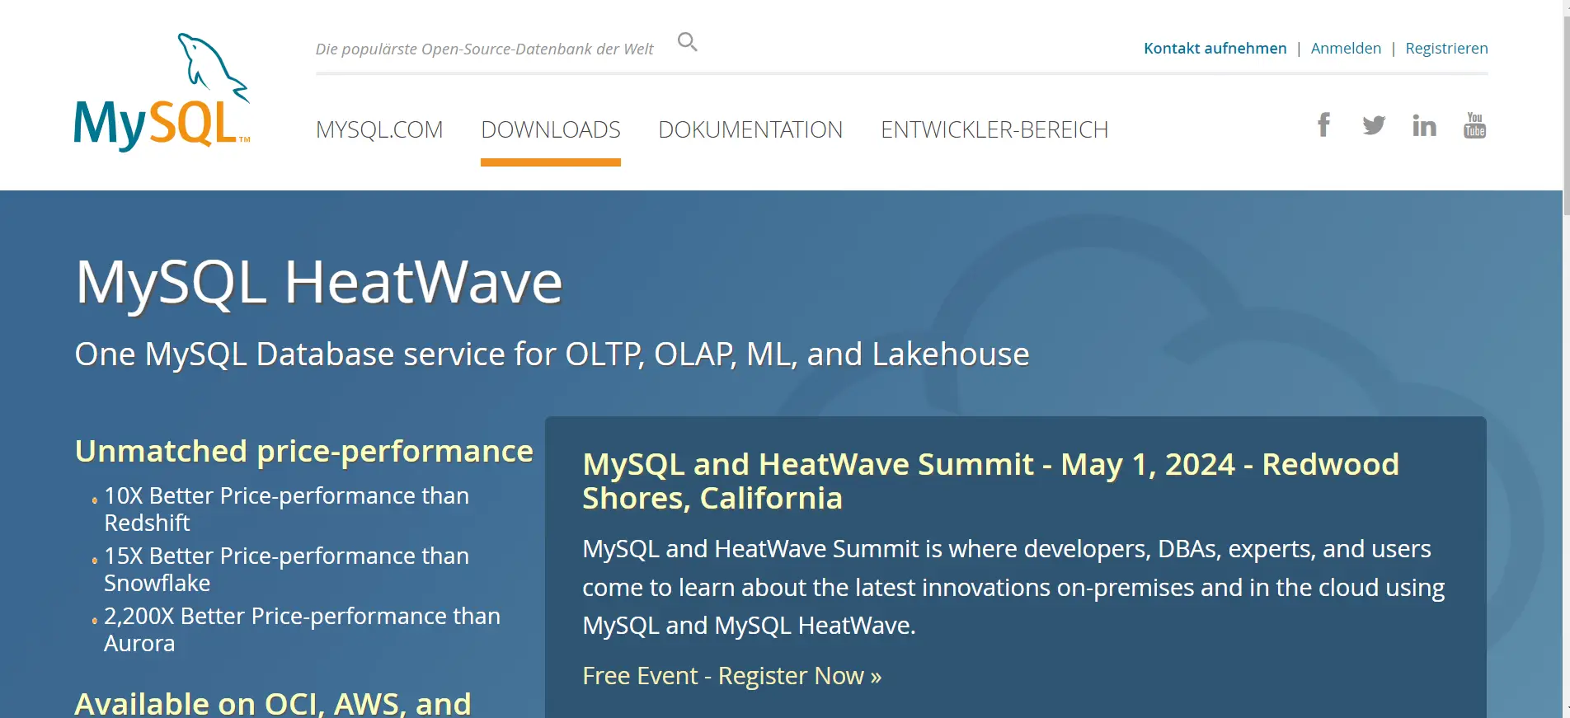The width and height of the screenshot is (1570, 718).
Task: Click the MySQL dolphin logo
Action: [162, 92]
